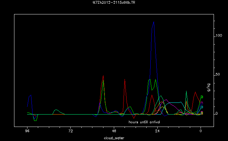Click the 24 tick label on x-axis
Screen dimensions: 228x141
coord(157,132)
